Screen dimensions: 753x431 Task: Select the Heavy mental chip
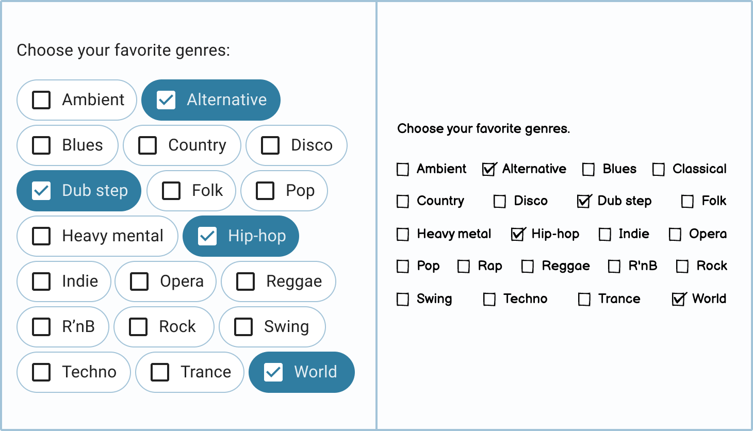[97, 236]
